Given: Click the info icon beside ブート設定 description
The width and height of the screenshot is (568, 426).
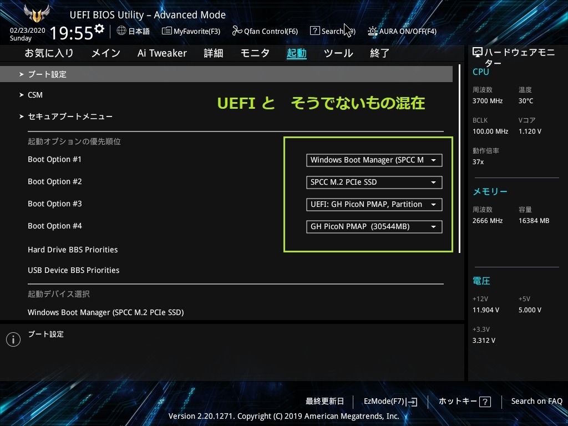Looking at the screenshot, I should 13,339.
